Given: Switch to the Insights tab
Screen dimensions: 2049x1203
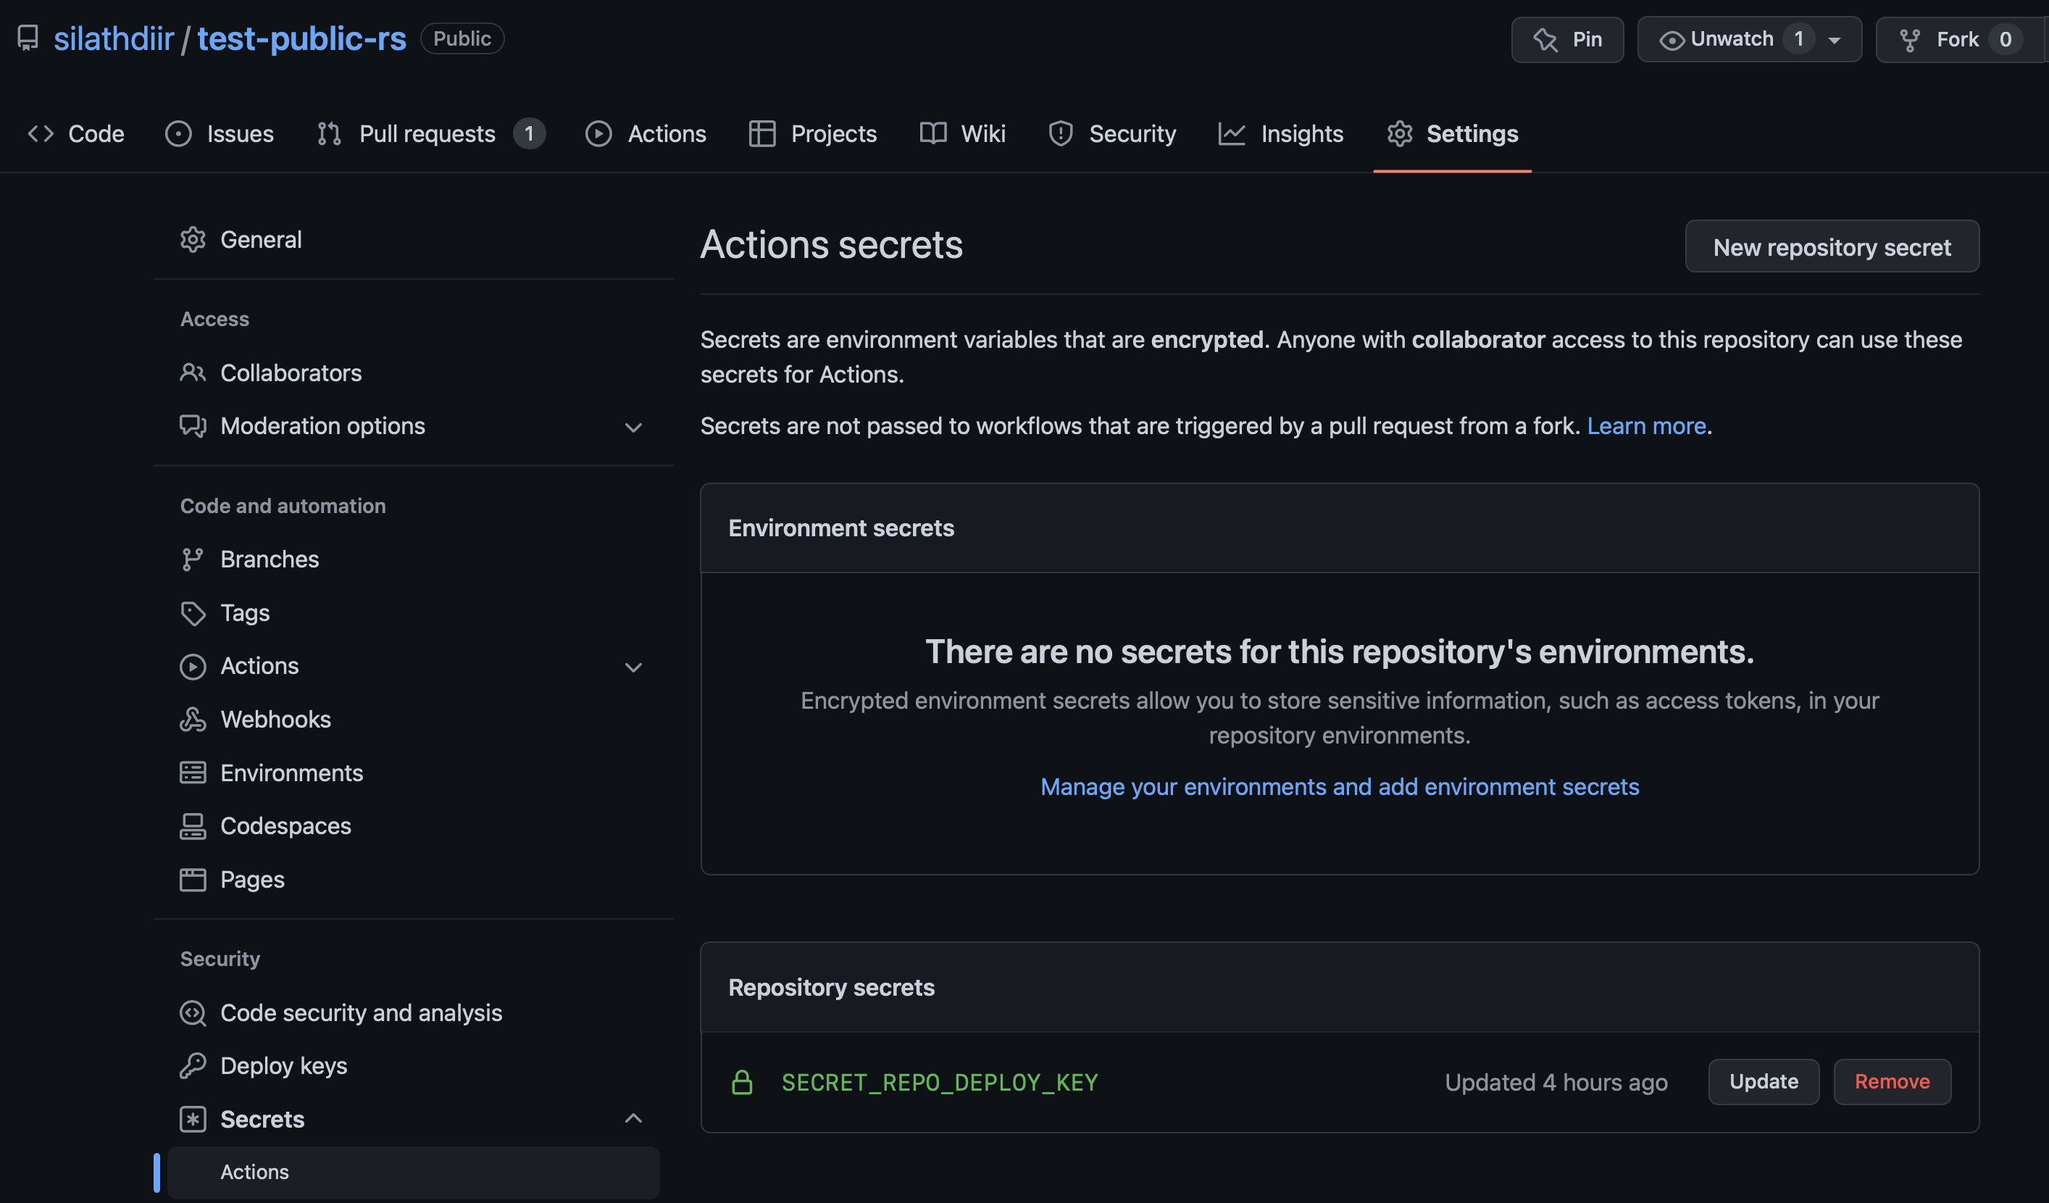Looking at the screenshot, I should [1281, 133].
